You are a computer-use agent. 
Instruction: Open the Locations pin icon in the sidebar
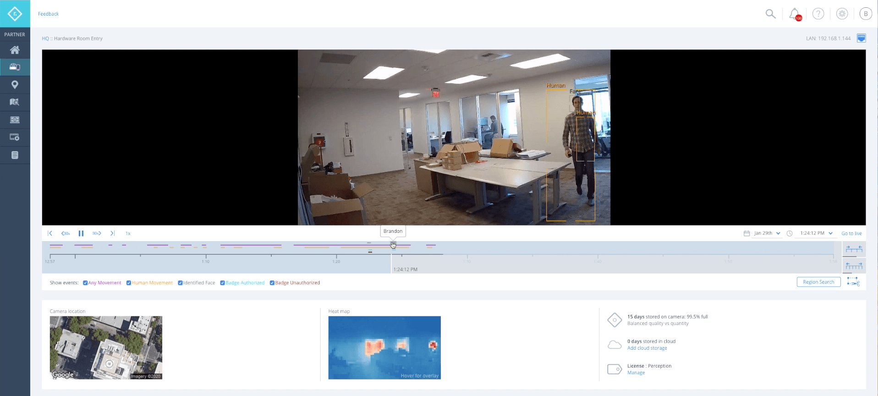coord(15,85)
